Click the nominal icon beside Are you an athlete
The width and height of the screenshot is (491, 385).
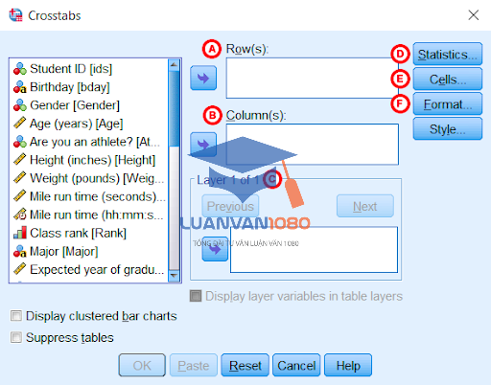(x=20, y=142)
